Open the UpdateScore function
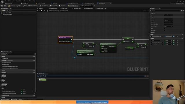 tap(6, 64)
